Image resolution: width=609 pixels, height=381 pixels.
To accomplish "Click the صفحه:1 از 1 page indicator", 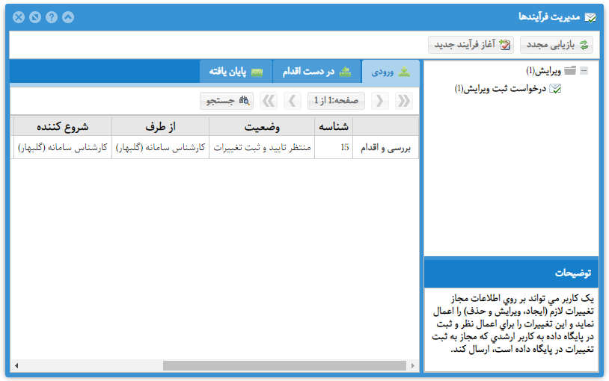I will coord(336,101).
